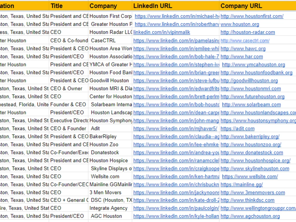The width and height of the screenshot is (296, 222).
Task: Click the LinkedIn URL column header
Action: click(176, 6)
